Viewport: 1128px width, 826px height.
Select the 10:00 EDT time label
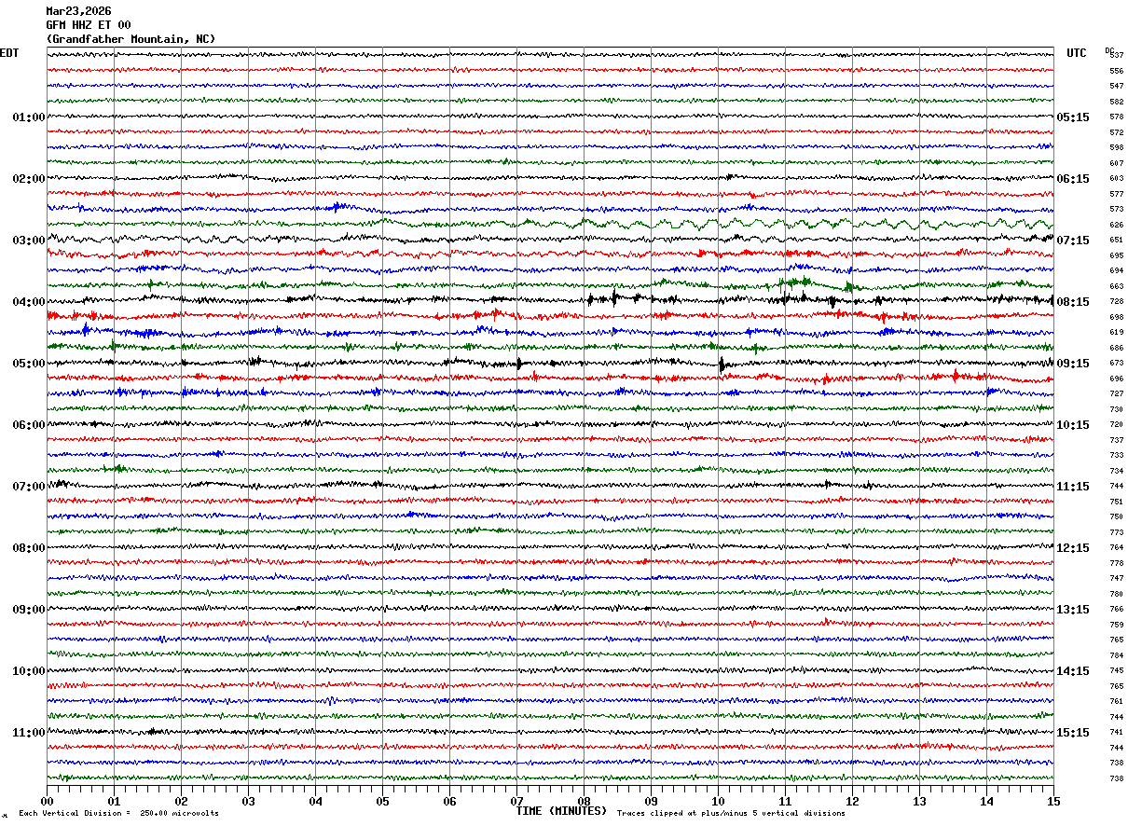tap(29, 671)
